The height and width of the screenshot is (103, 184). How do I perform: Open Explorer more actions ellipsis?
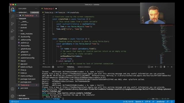click(36, 9)
